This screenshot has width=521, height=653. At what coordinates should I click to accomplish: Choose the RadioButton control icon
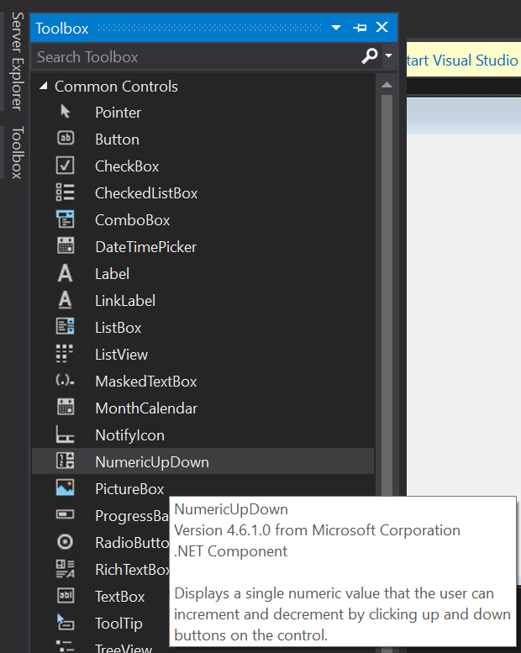click(65, 542)
